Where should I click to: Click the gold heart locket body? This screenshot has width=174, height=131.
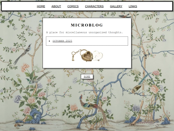pos(87,56)
